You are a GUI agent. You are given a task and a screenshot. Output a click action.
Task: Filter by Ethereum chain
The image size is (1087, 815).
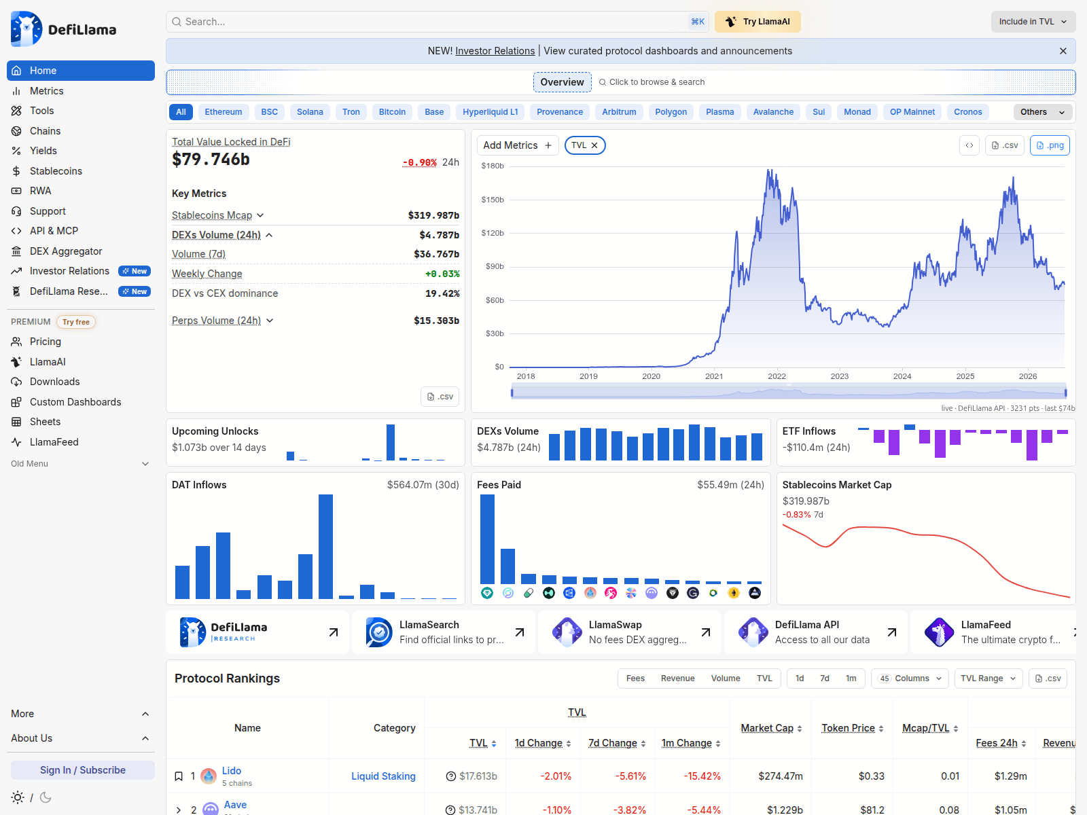click(x=224, y=112)
